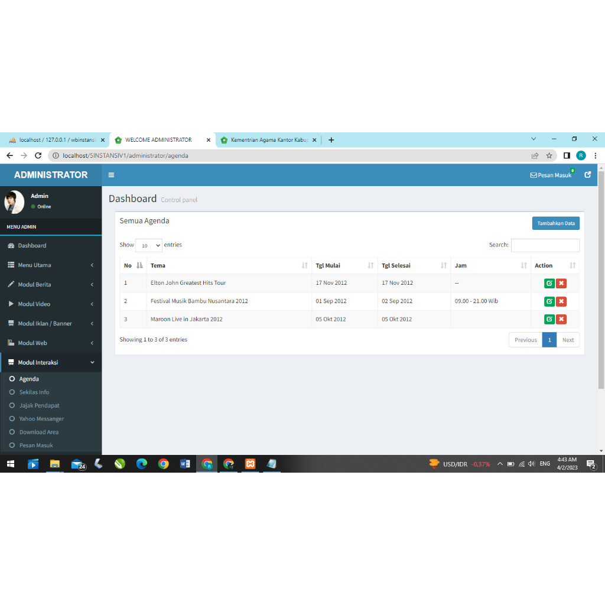Click the red delete icon for Maroon Live row
605x605 pixels.
click(x=561, y=319)
